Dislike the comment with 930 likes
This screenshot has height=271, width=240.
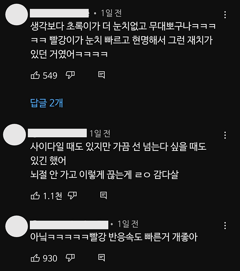[70, 258]
